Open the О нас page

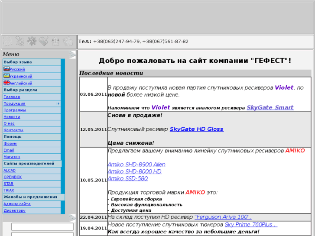[x=9, y=123]
